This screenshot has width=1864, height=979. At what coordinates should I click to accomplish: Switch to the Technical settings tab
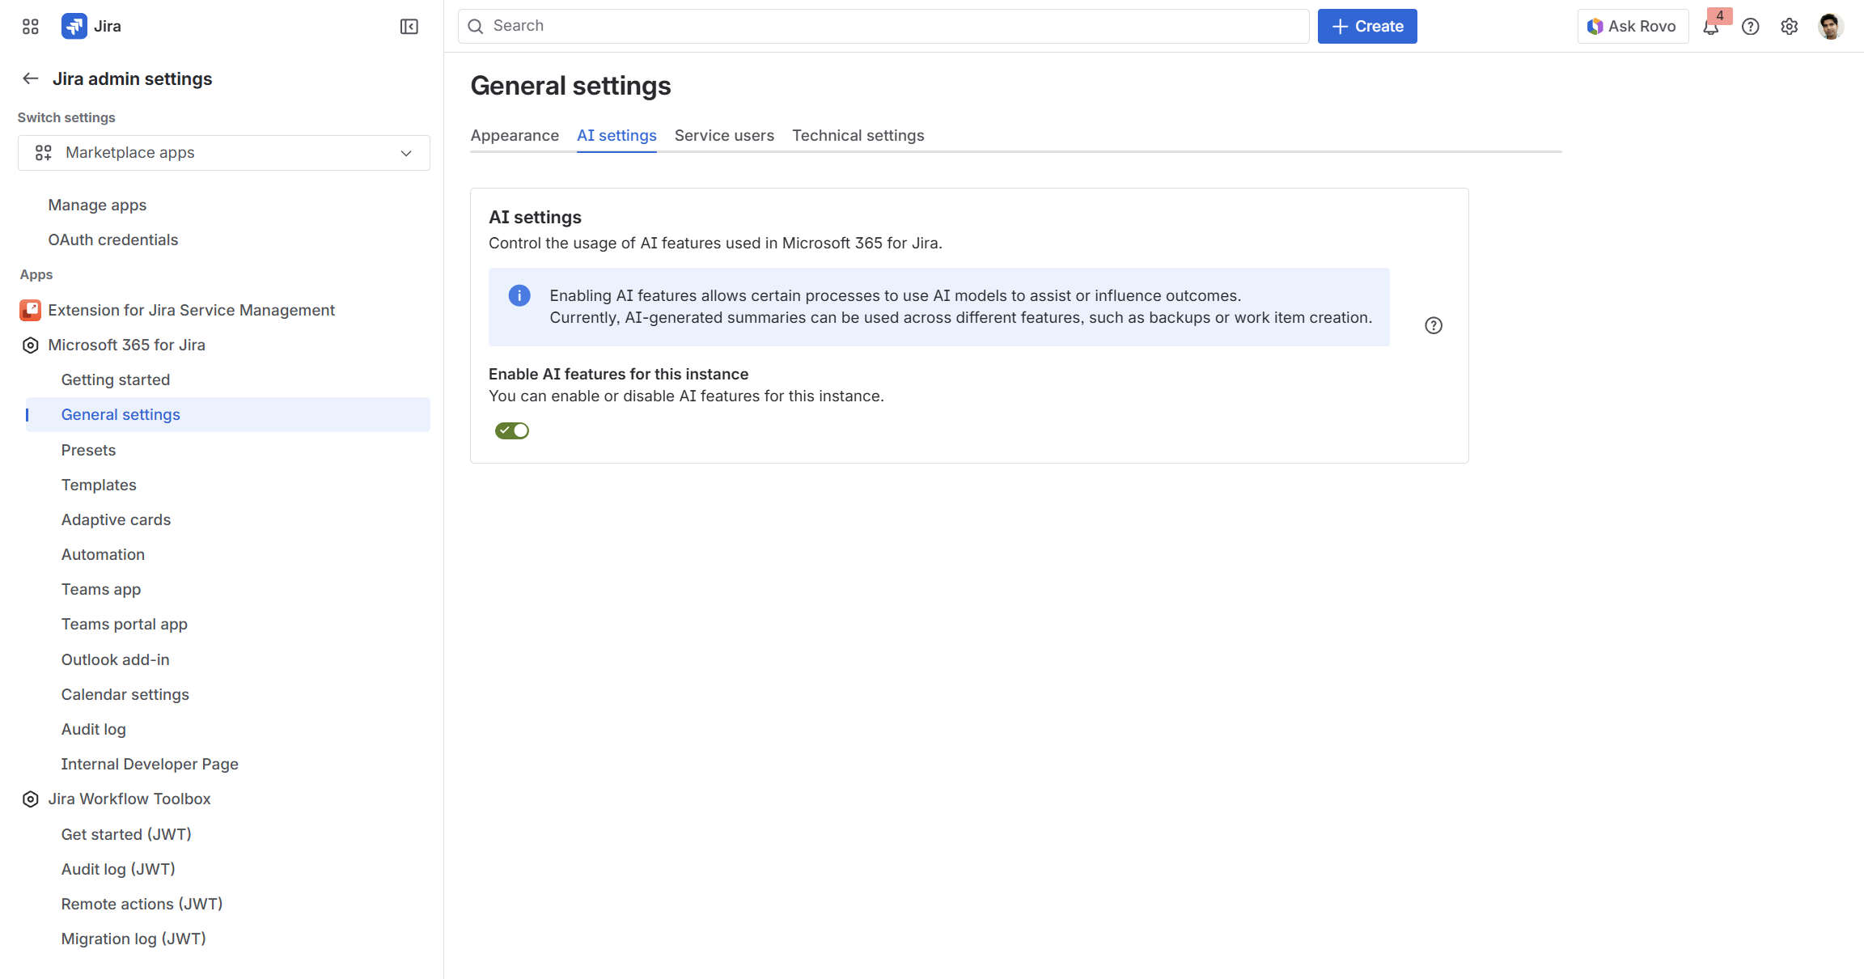point(858,135)
